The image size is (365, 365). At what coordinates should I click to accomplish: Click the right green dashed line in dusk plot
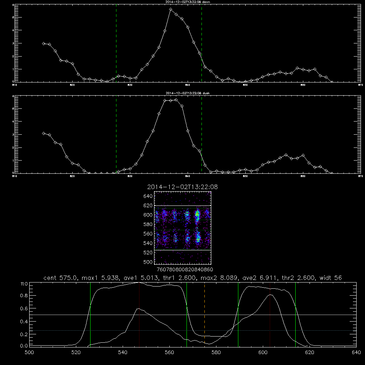(201, 134)
